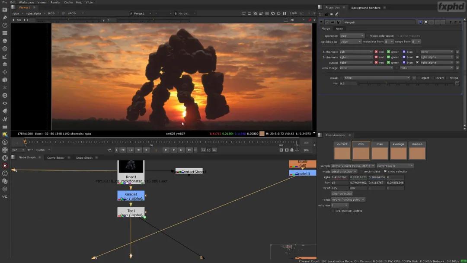
Task: Click the pencil icon in Properties toolbar
Action: point(337,14)
